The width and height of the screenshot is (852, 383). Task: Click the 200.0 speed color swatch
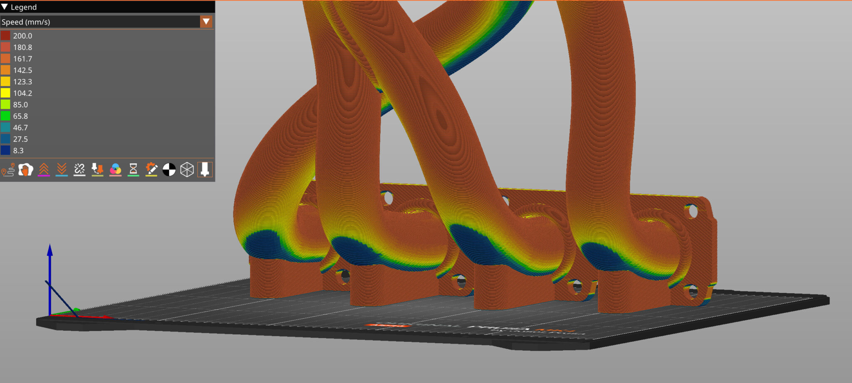click(5, 36)
